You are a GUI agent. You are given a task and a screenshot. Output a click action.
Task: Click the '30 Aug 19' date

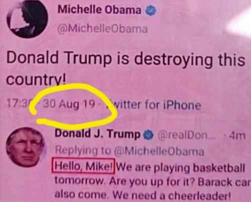point(69,104)
